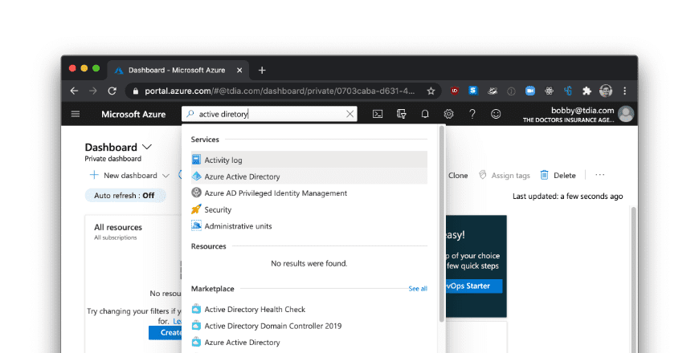Click the uBlock extension icon
This screenshot has height=353, width=699.
pyautogui.click(x=454, y=91)
